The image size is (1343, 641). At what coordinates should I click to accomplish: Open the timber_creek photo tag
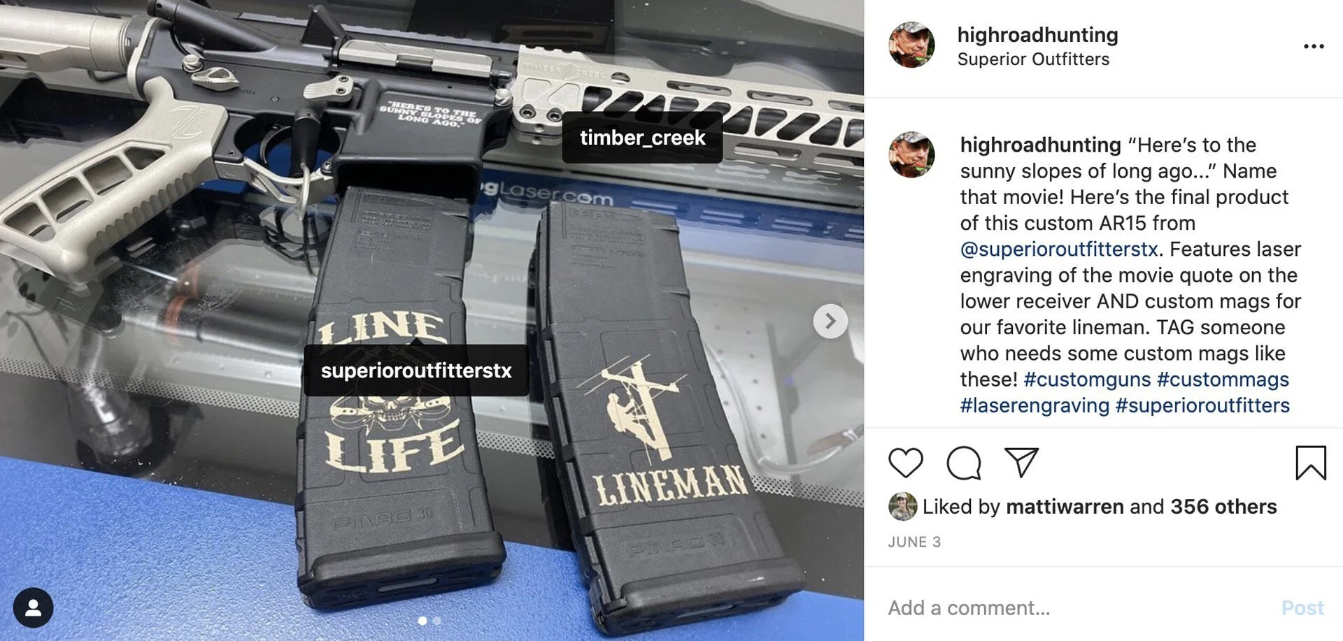tap(642, 138)
